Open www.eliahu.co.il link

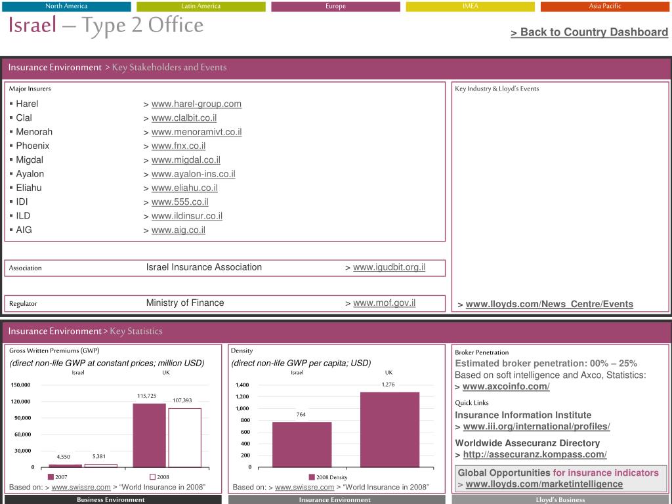pos(184,188)
